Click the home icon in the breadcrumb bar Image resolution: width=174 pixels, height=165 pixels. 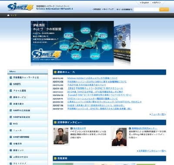tap(8, 15)
